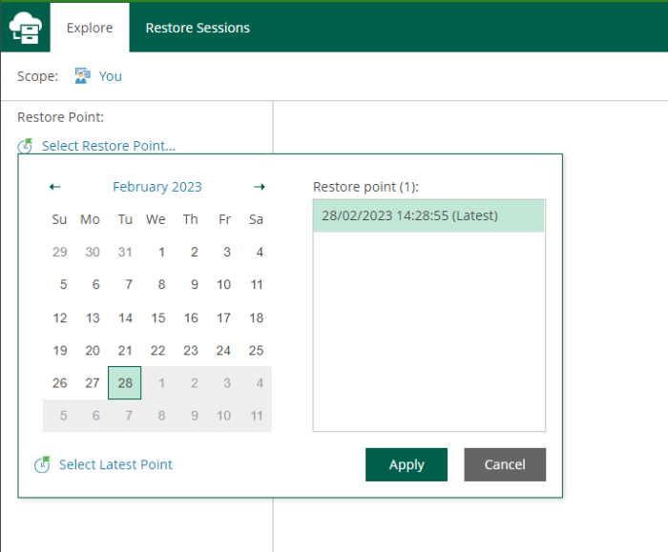Viewport: 668px width, 552px height.
Task: Switch to Restore Sessions tab
Action: [198, 28]
